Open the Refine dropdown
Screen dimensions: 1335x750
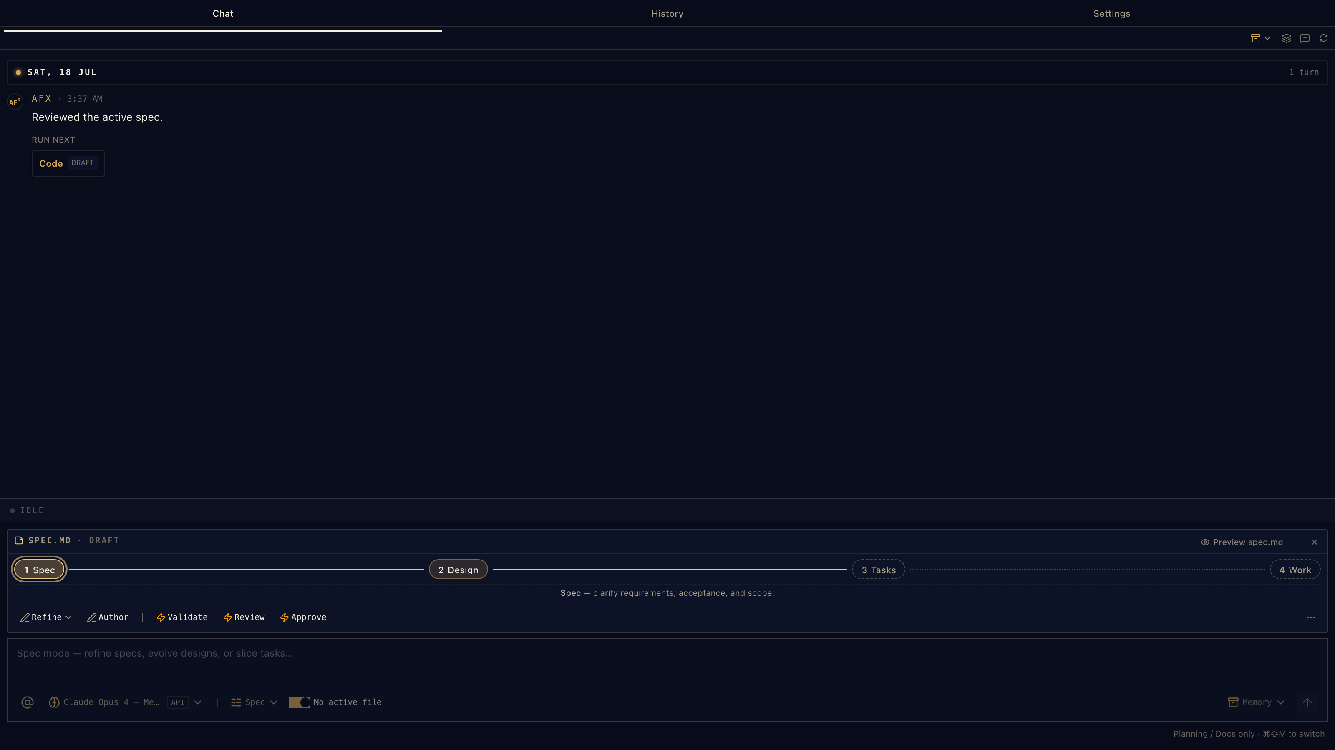coord(46,617)
